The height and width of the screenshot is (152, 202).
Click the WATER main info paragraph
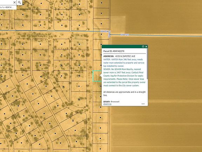pos(124,63)
